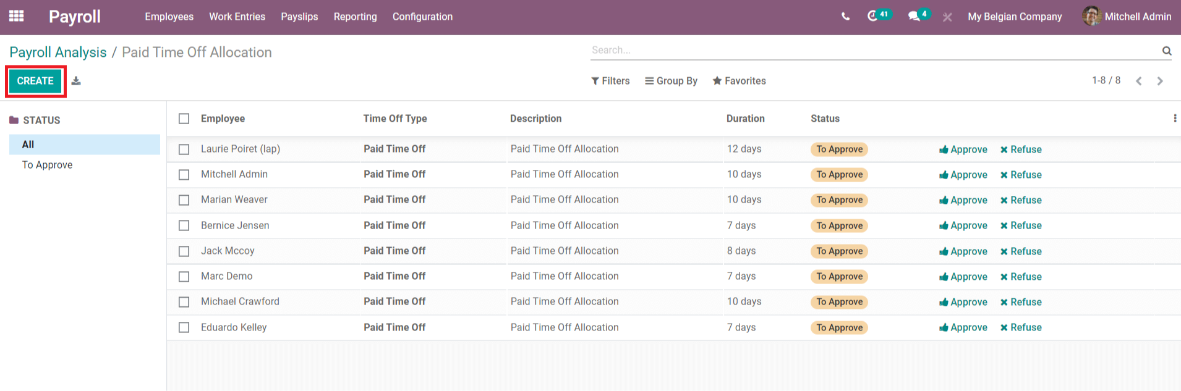This screenshot has width=1181, height=391.
Task: Click the phone call icon in top bar
Action: pos(845,17)
